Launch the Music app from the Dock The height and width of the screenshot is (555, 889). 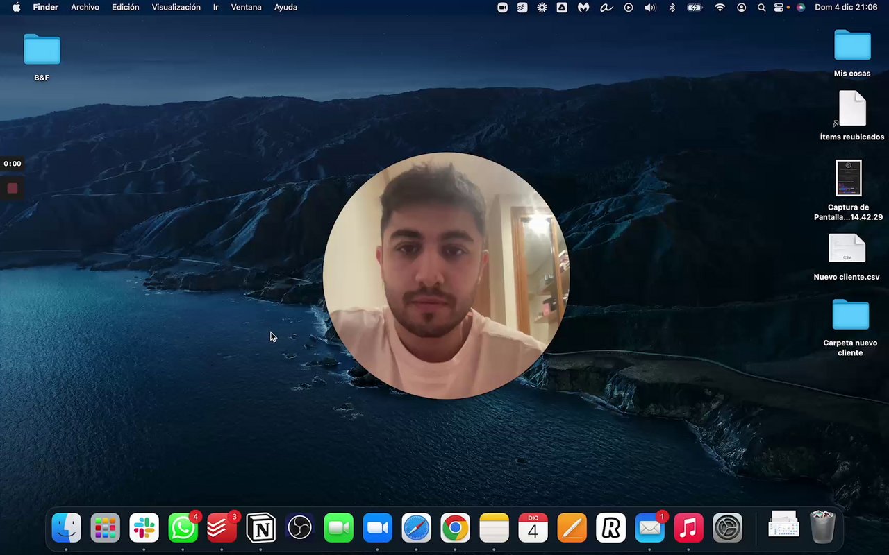[x=689, y=529]
